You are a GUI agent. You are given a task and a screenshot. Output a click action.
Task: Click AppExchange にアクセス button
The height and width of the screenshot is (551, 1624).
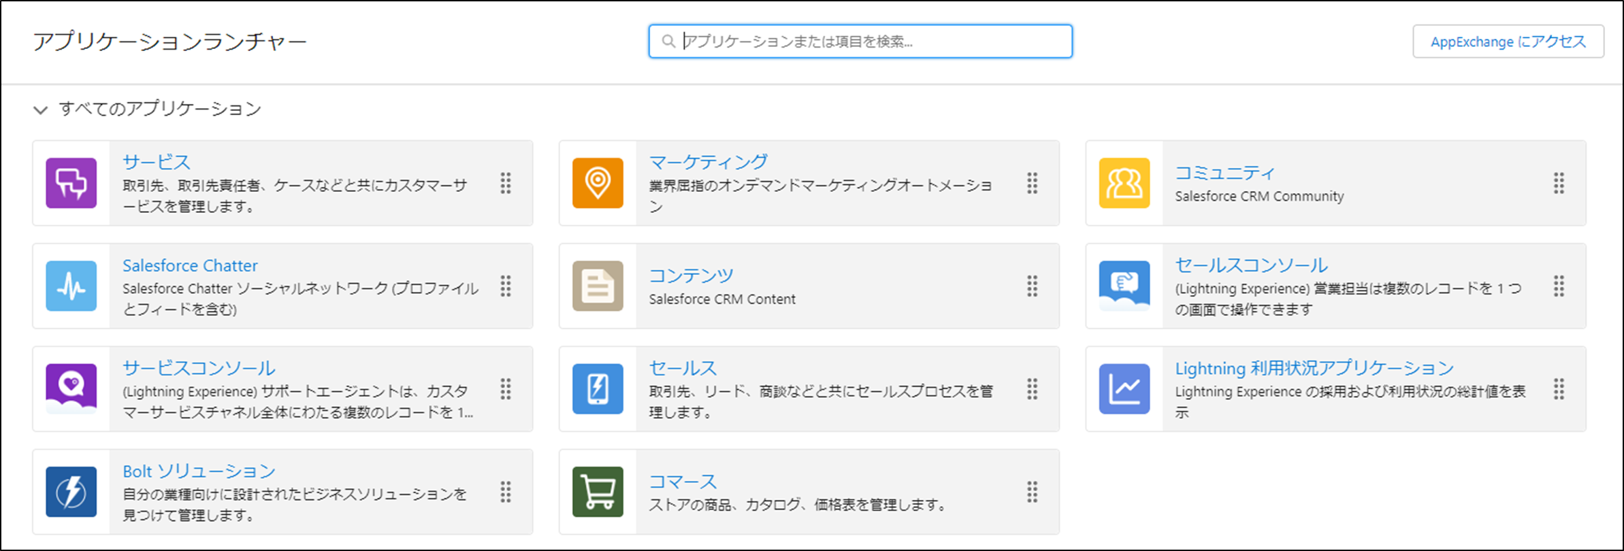click(x=1508, y=41)
